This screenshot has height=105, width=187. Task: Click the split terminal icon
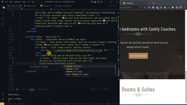pos(104,90)
